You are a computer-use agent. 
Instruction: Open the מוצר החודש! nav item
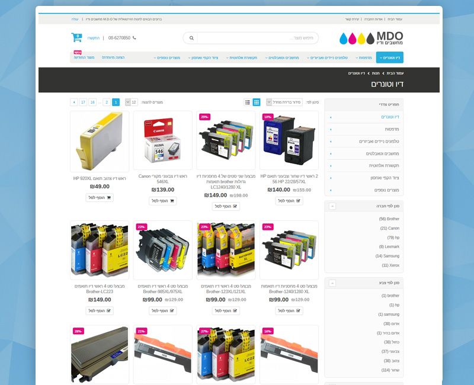click(84, 57)
